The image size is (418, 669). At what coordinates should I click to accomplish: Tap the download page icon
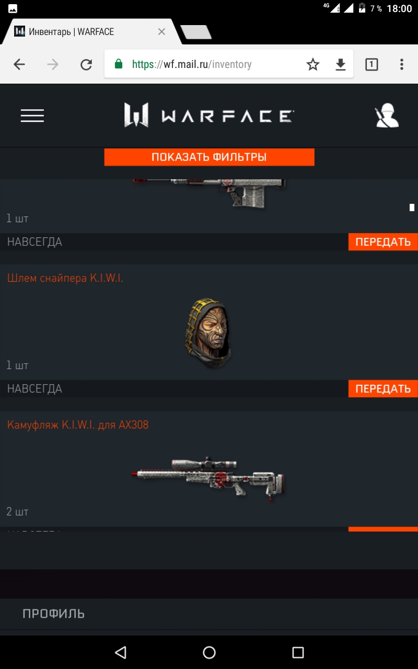point(341,64)
